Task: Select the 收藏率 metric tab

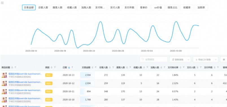Action: pyautogui.click(x=187, y=8)
